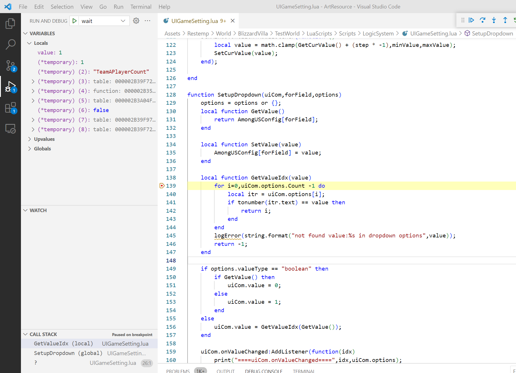Switch to the PROBLEMS panel tab
This screenshot has width=516, height=373.
[x=178, y=371]
